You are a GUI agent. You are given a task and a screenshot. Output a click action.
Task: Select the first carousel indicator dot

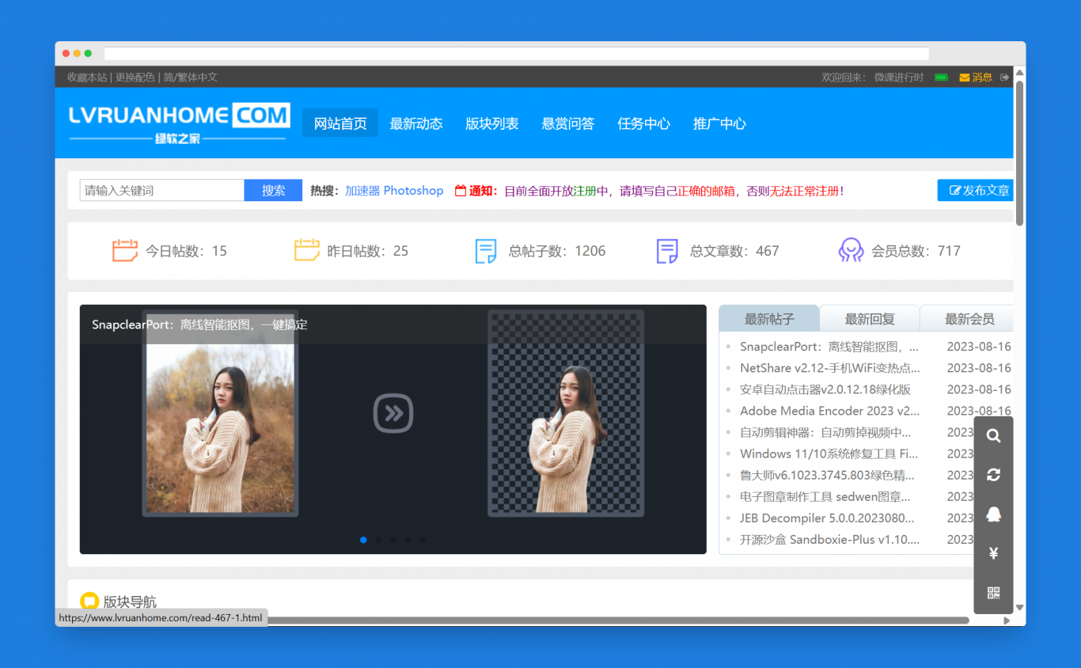[363, 540]
